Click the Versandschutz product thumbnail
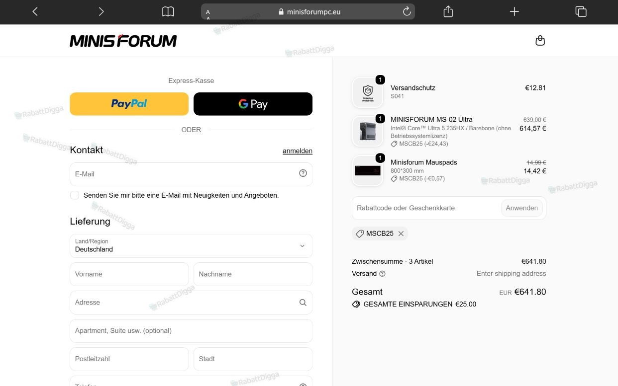Image resolution: width=618 pixels, height=386 pixels. [x=368, y=92]
